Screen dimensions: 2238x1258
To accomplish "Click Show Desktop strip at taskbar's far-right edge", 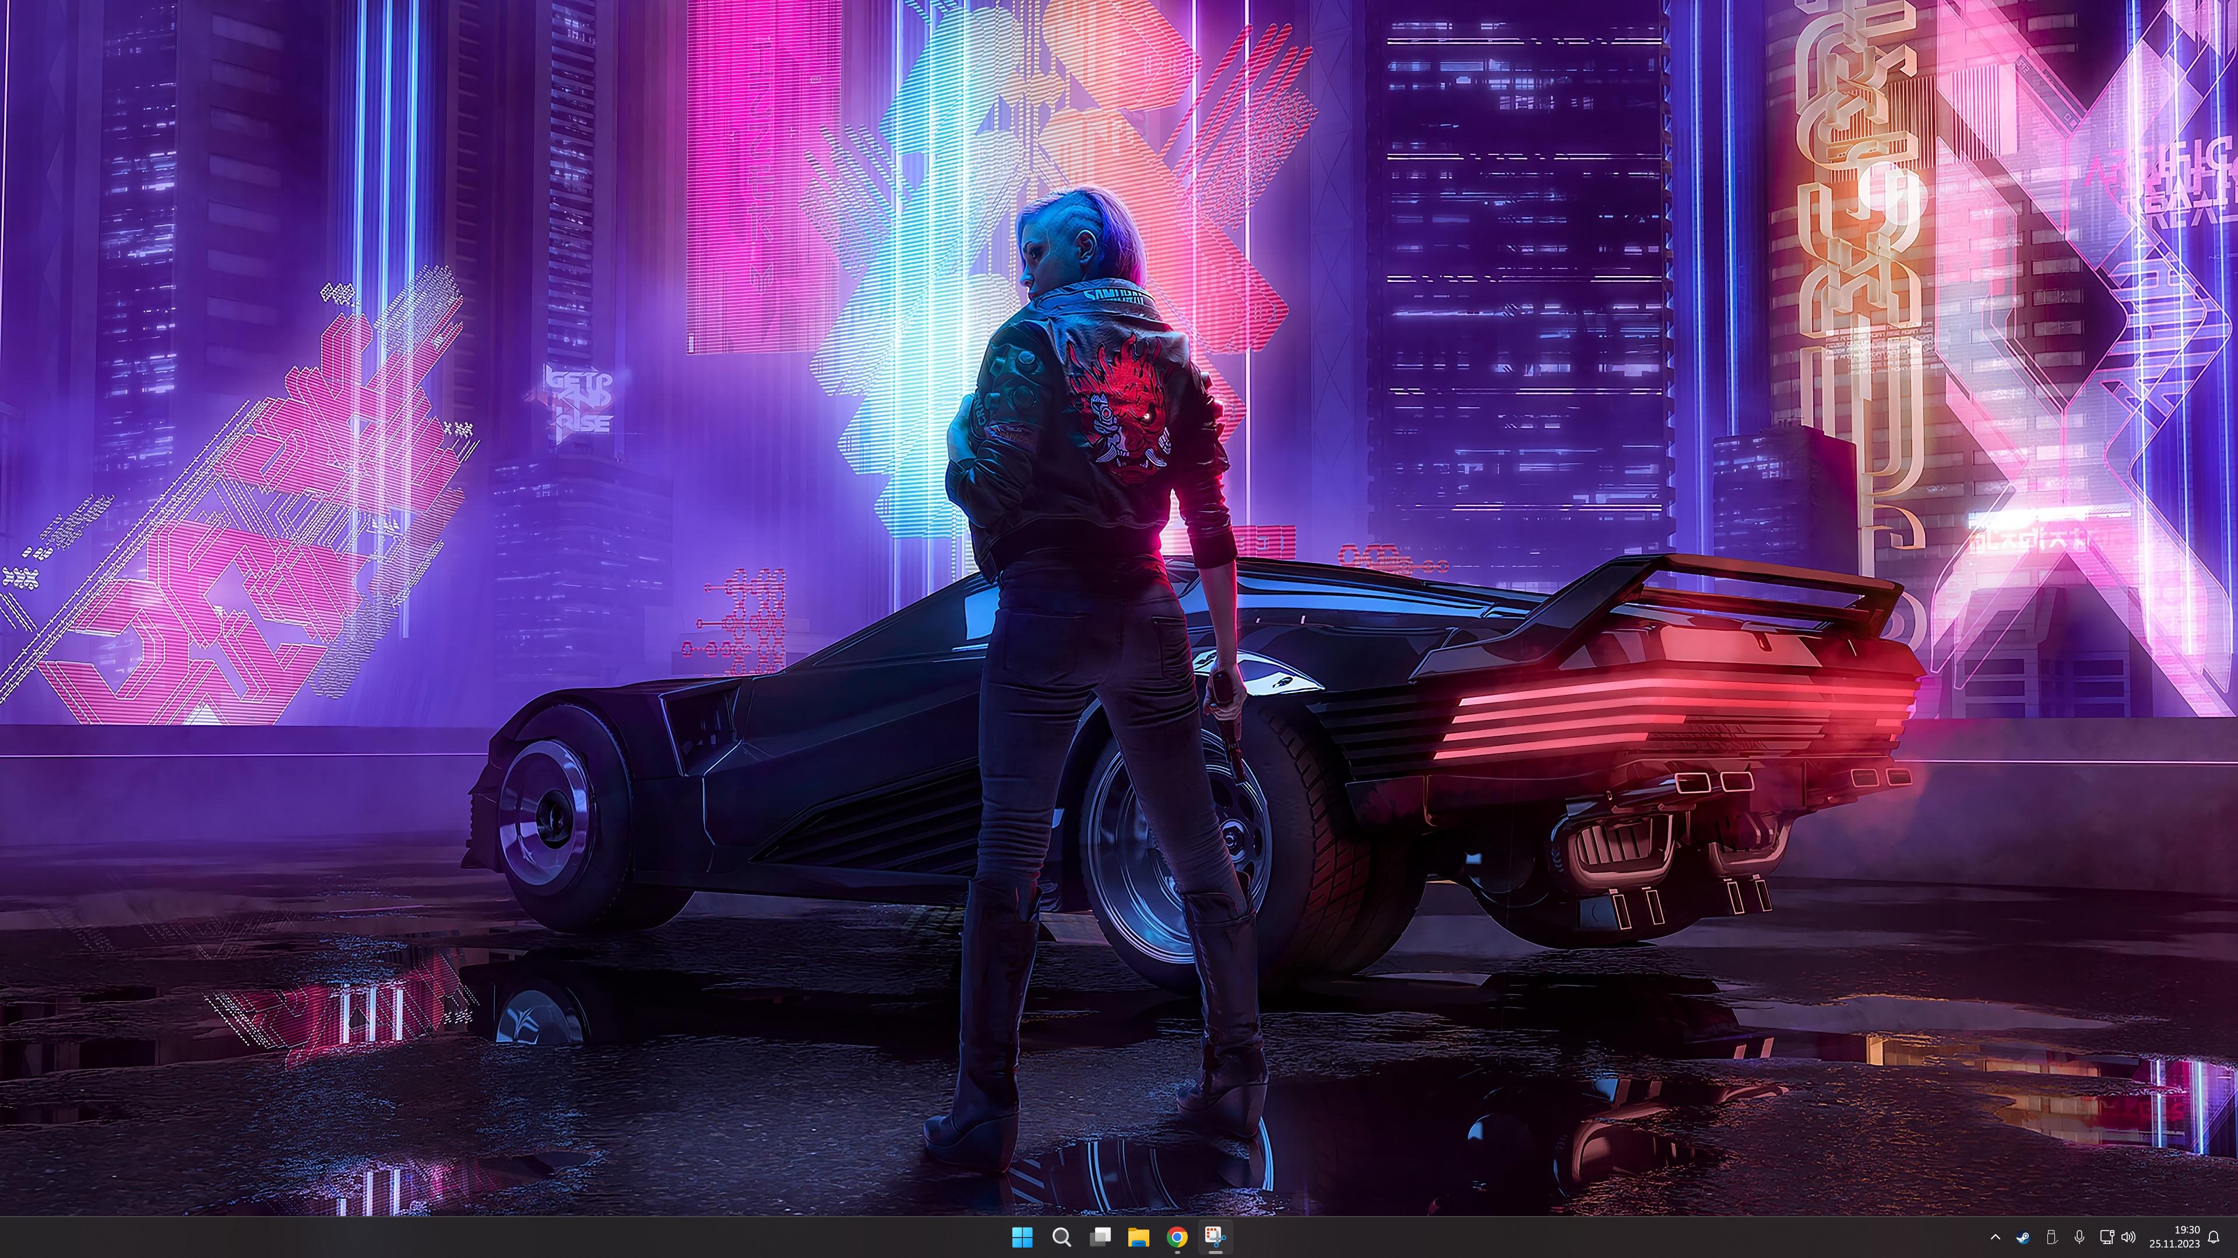I will [x=2236, y=1237].
